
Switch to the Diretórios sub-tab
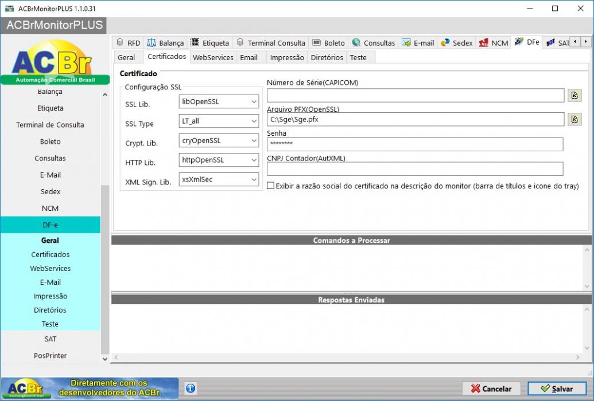point(327,57)
